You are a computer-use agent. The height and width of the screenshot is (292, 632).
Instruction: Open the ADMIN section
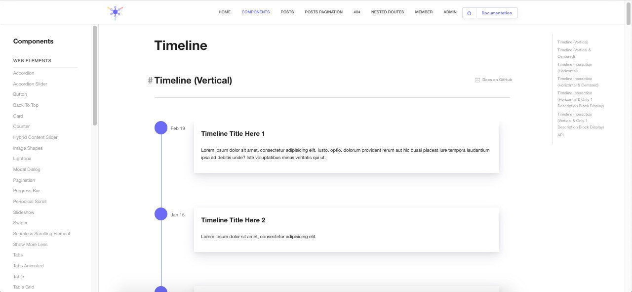(x=450, y=12)
